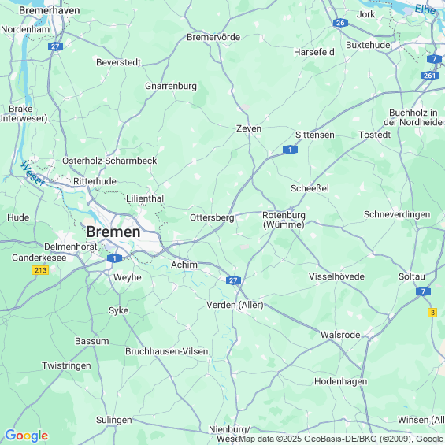The height and width of the screenshot is (445, 445).
Task: Click the Buxtehude town label
Action: coord(368,45)
